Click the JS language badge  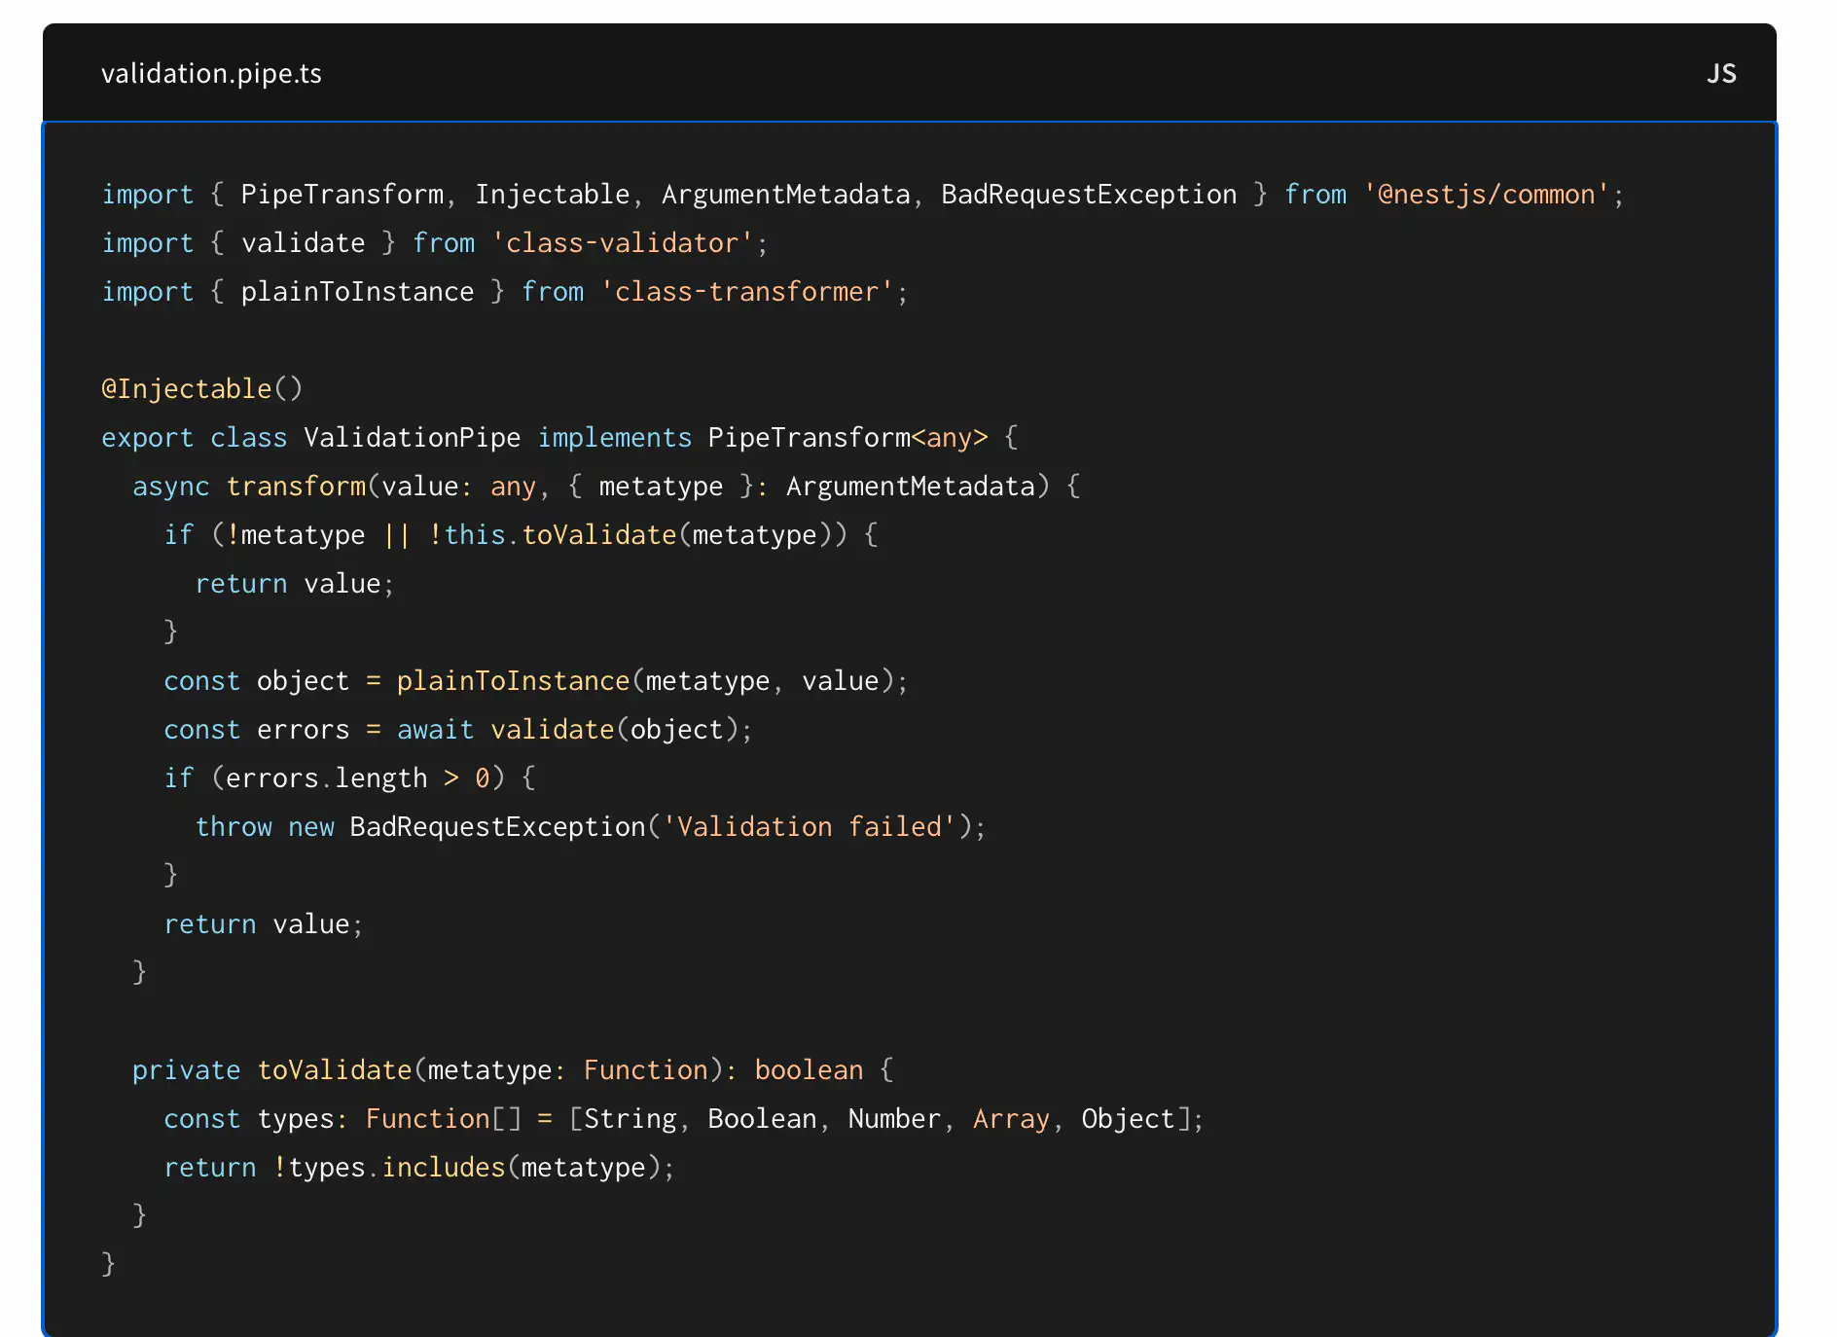pyautogui.click(x=1722, y=73)
